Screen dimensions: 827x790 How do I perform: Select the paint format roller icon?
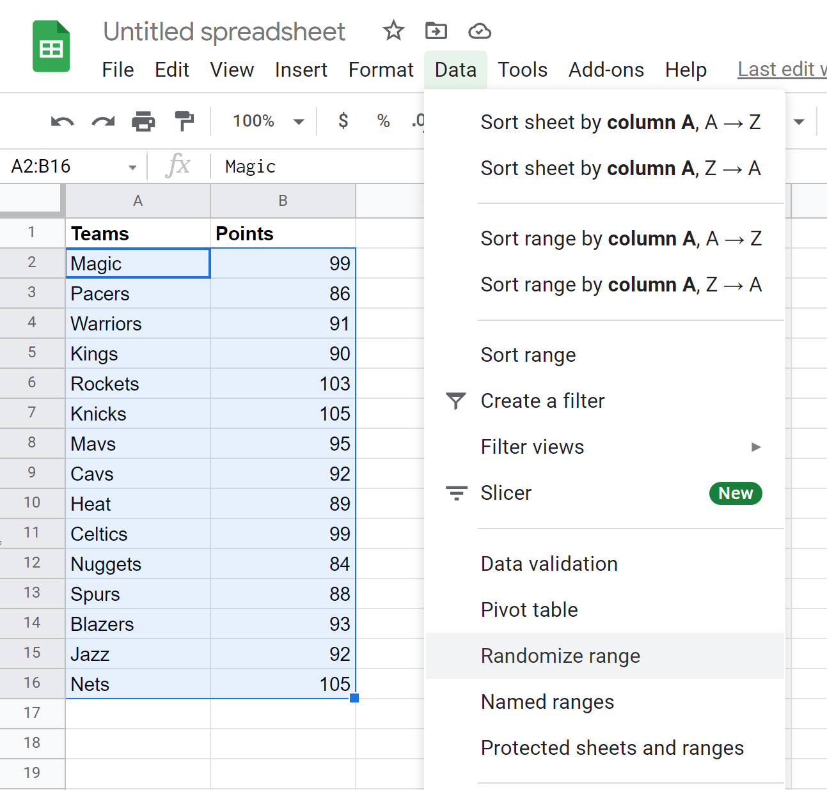click(x=184, y=121)
